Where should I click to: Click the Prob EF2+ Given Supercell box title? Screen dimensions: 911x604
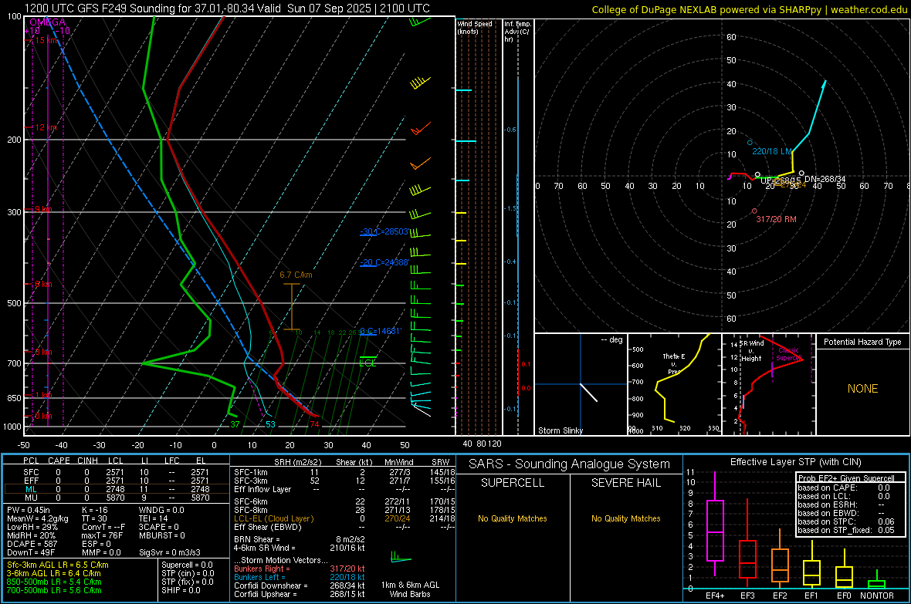[846, 478]
